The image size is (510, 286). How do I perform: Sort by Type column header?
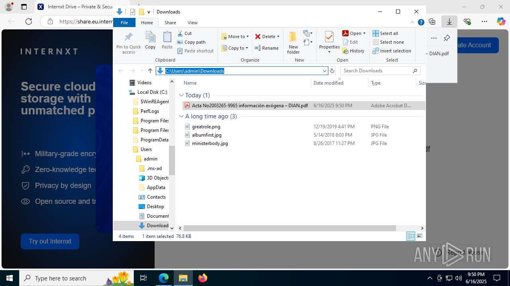click(x=376, y=83)
